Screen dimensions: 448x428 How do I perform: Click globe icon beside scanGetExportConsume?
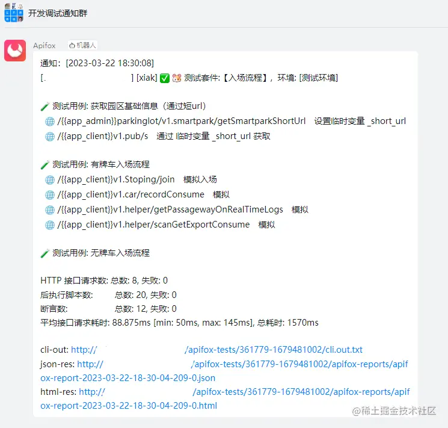tap(50, 225)
